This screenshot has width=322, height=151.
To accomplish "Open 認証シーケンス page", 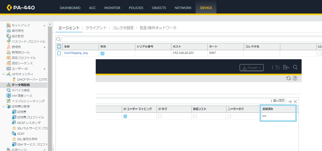I will point(22,63).
